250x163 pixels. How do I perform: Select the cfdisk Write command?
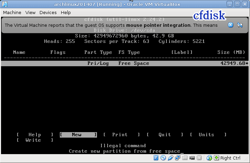pos(35,140)
